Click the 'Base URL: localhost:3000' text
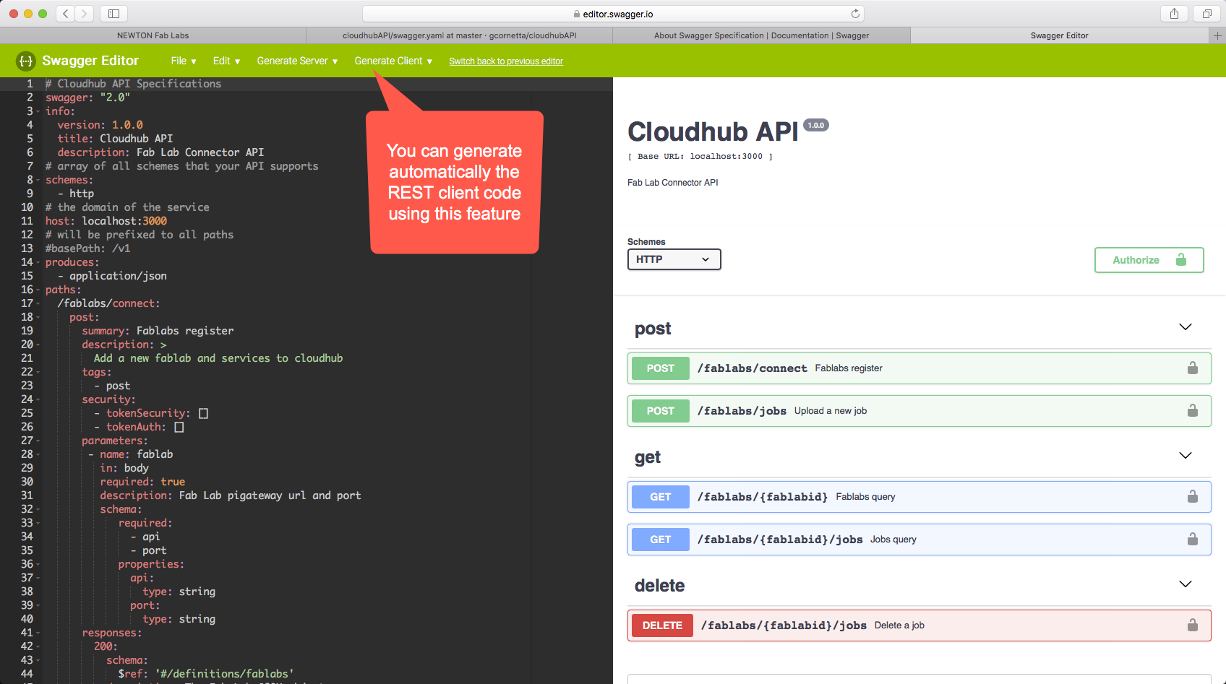The image size is (1226, 684). [x=700, y=156]
